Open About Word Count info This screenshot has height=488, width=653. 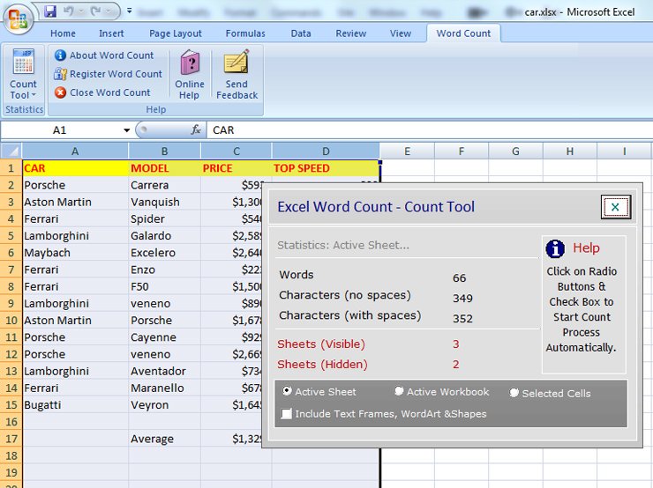[x=104, y=55]
